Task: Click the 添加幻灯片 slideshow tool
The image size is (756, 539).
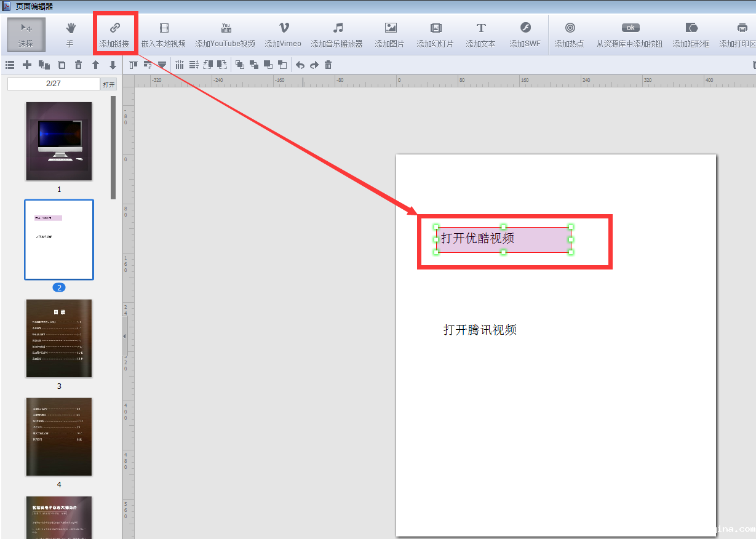Action: (436, 34)
